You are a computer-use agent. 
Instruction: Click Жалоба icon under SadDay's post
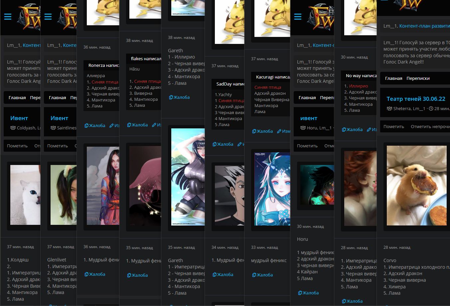215,144
